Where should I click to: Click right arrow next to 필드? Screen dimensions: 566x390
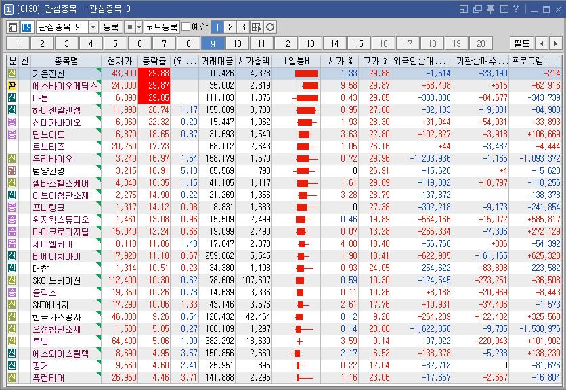coord(555,44)
